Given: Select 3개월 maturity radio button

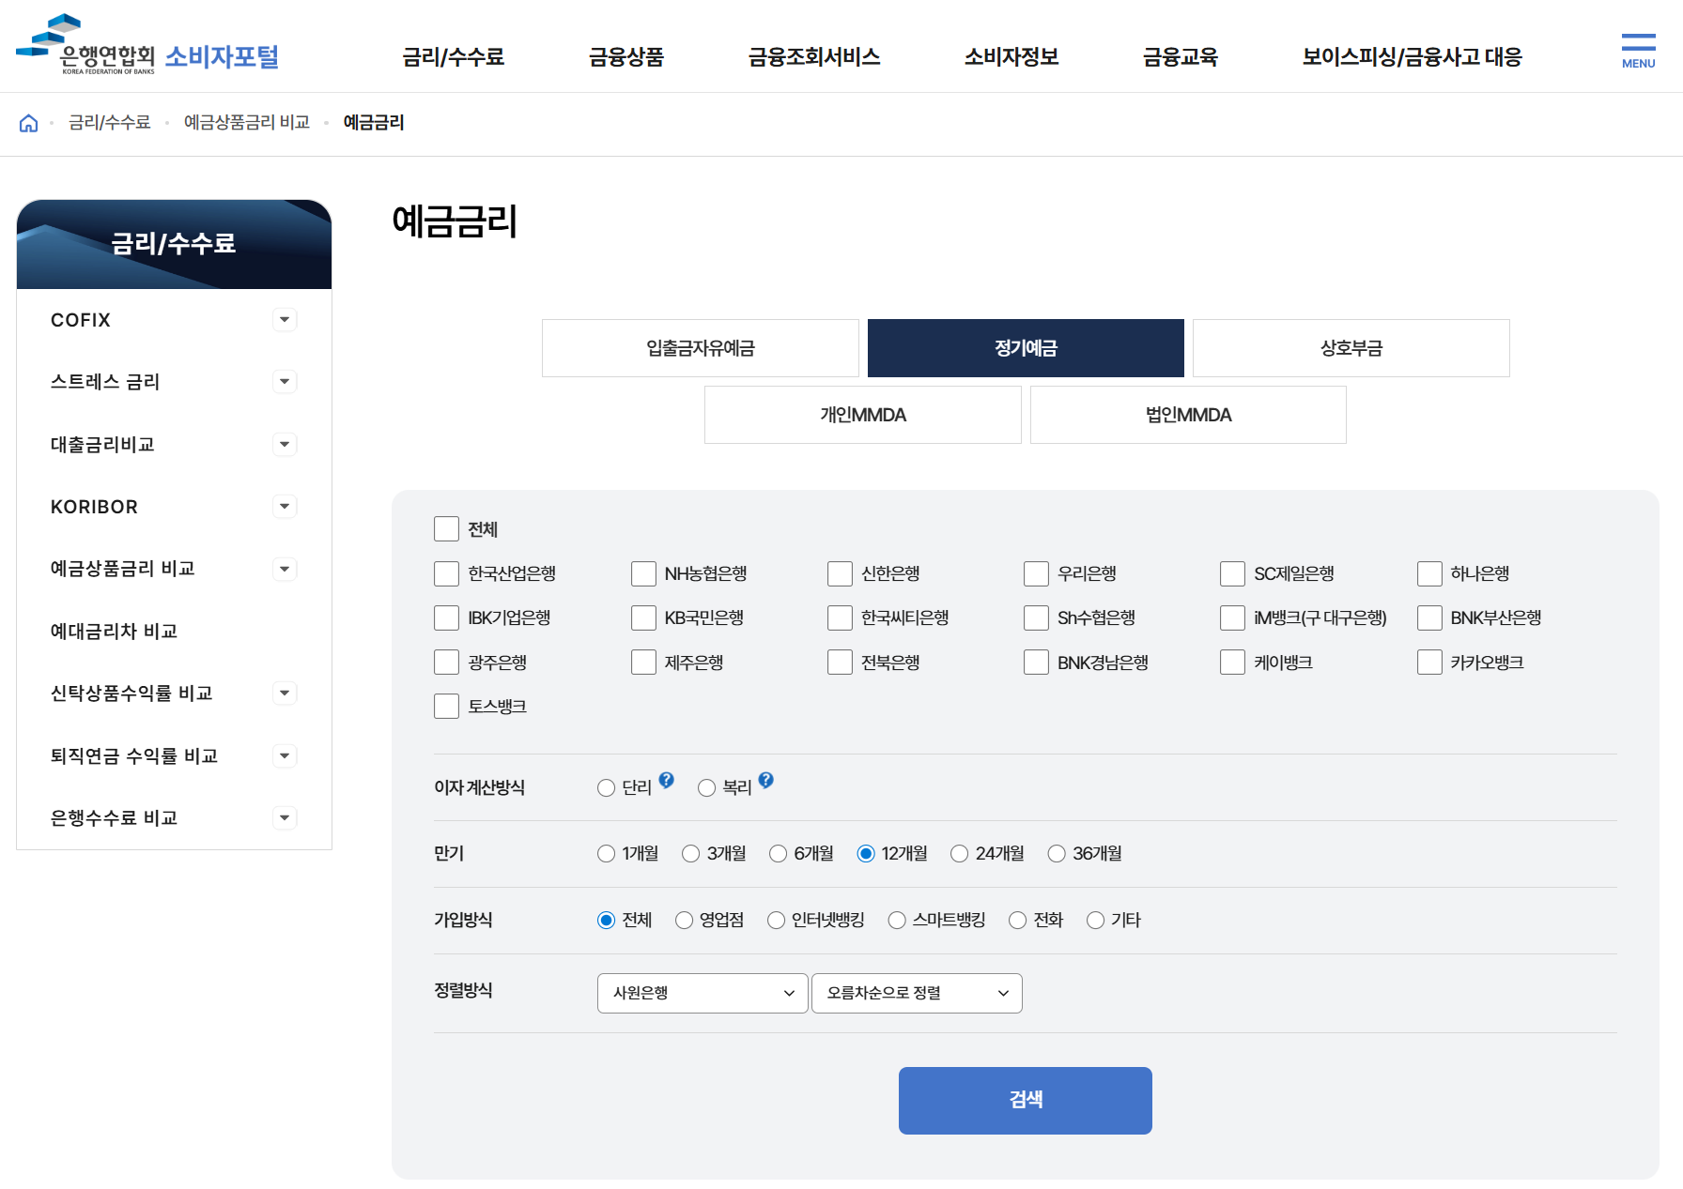Looking at the screenshot, I should point(690,854).
